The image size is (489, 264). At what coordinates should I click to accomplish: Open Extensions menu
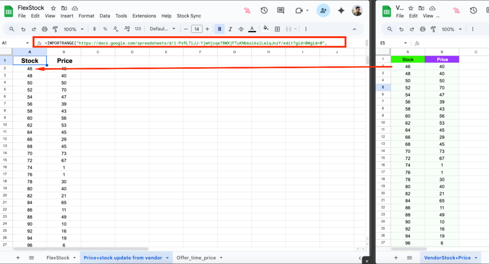coord(144,16)
